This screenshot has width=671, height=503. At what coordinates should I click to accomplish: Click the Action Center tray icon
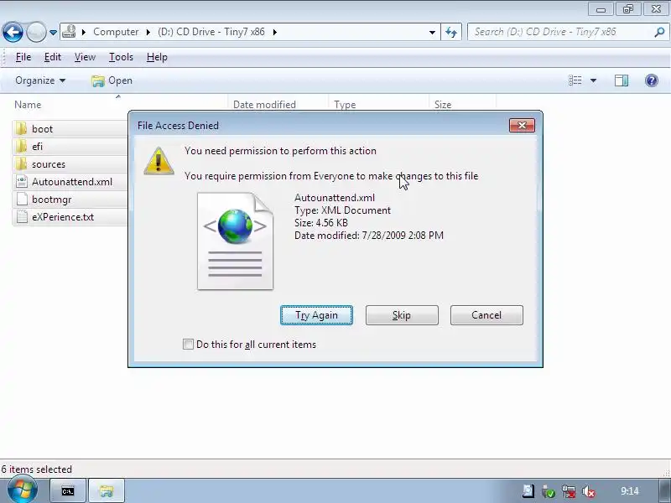click(x=528, y=491)
